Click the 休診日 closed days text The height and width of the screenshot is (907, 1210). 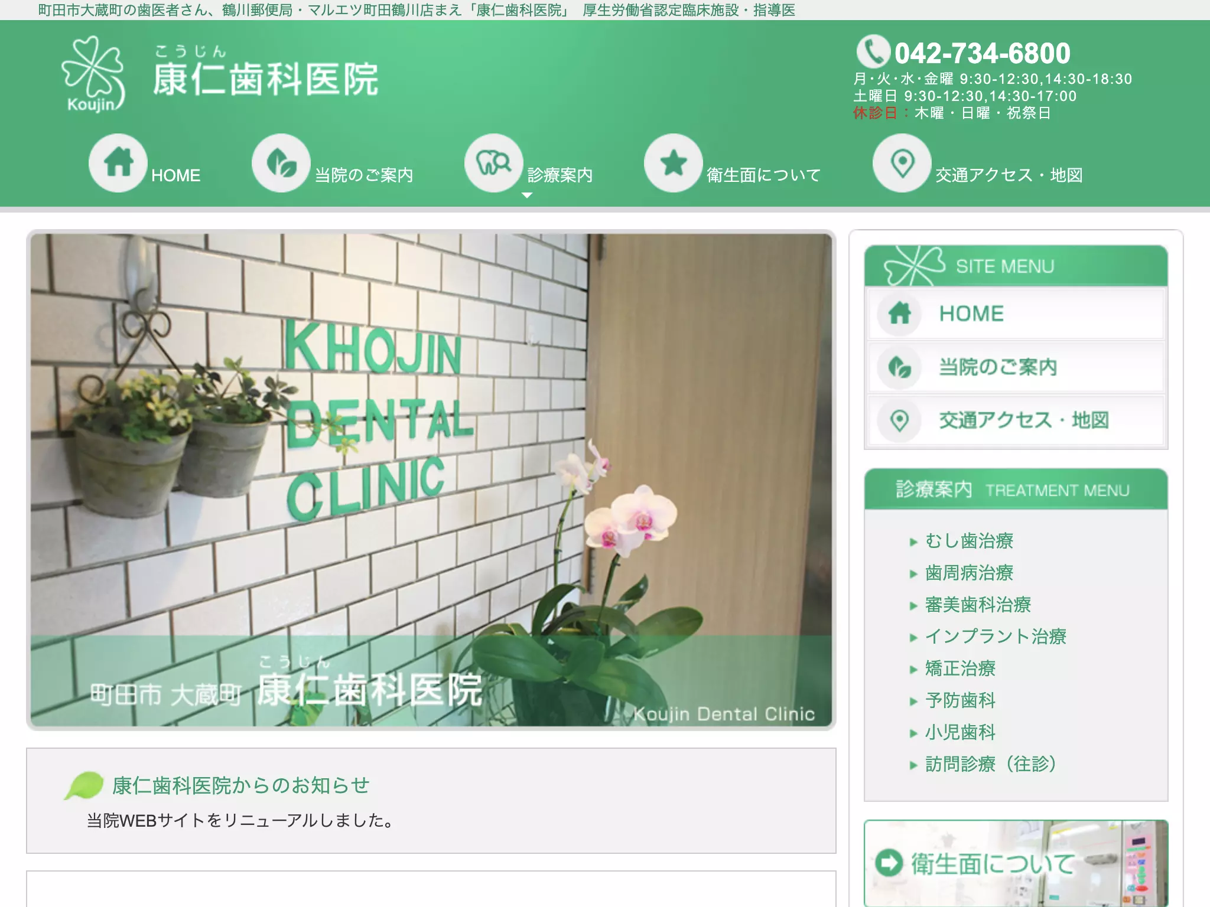(x=952, y=113)
